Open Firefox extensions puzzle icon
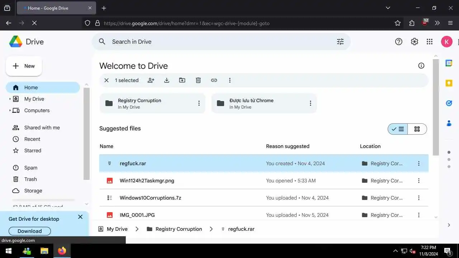Screen dimensions: 459x258 412,23
